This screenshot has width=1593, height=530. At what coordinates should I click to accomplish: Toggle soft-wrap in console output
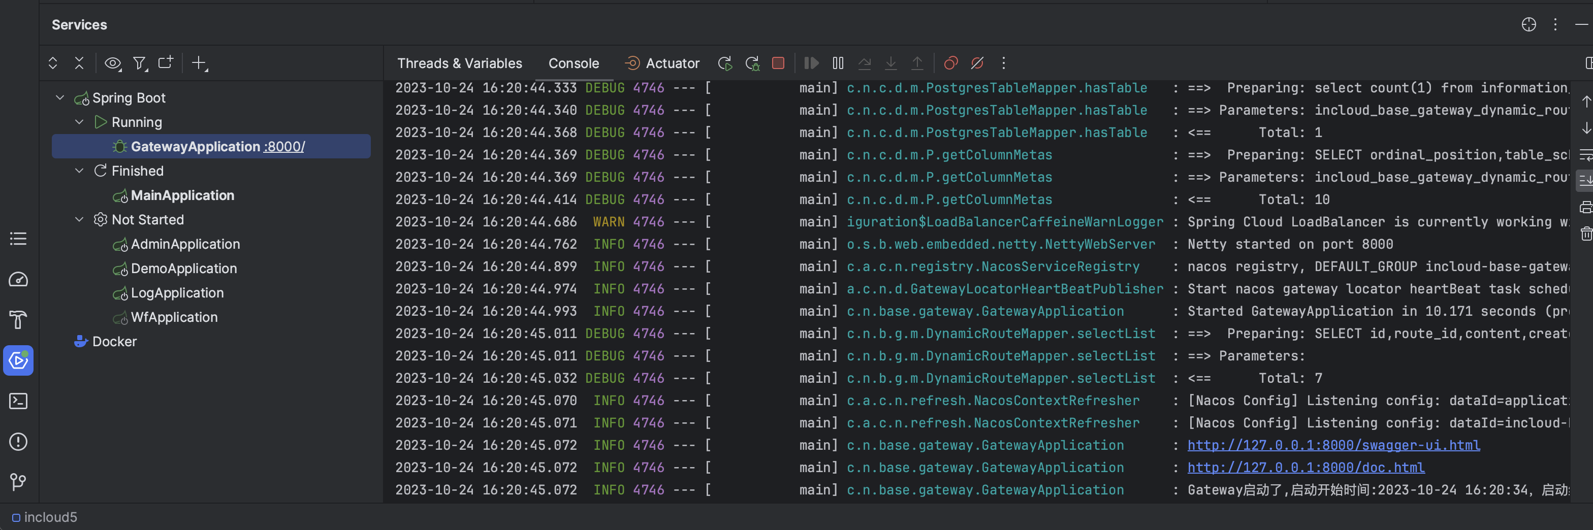coord(1585,154)
